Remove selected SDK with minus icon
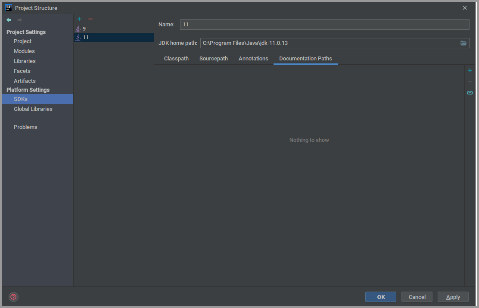This screenshot has height=308, width=479. [x=90, y=19]
